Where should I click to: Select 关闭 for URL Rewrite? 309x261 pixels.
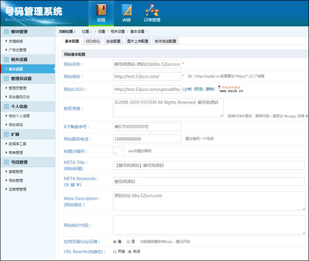coord(130,251)
